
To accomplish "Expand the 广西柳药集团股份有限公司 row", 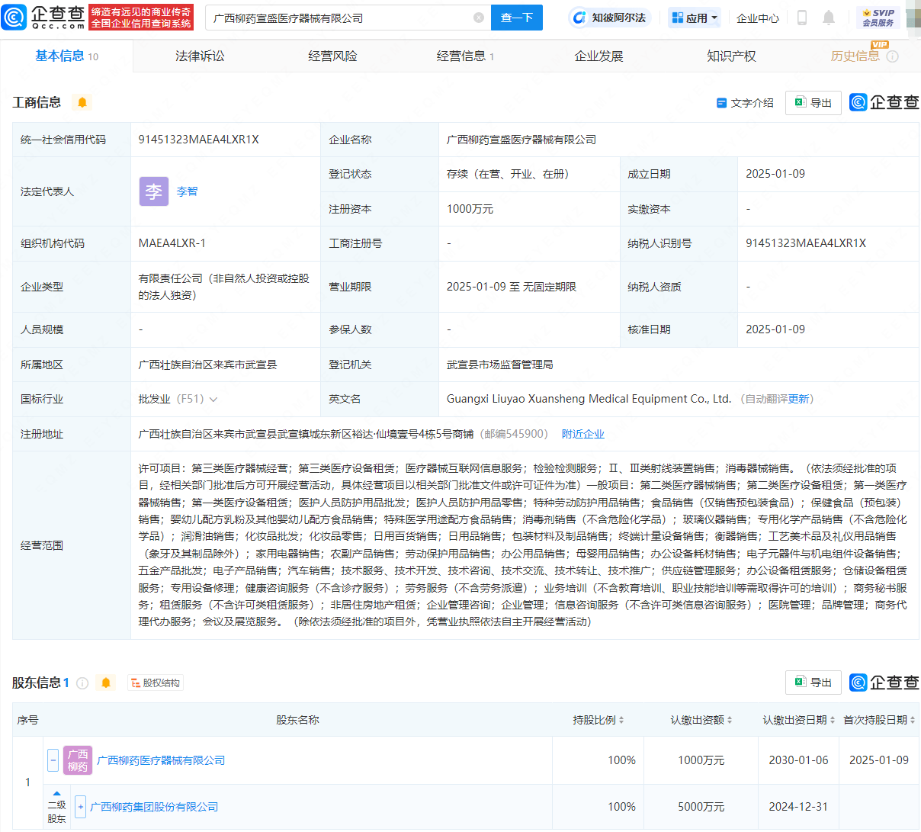I will (x=81, y=807).
